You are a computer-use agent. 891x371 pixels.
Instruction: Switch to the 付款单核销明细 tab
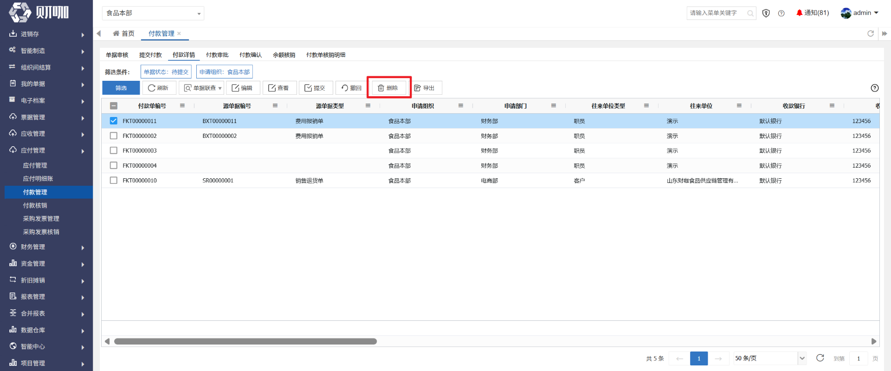click(x=326, y=55)
